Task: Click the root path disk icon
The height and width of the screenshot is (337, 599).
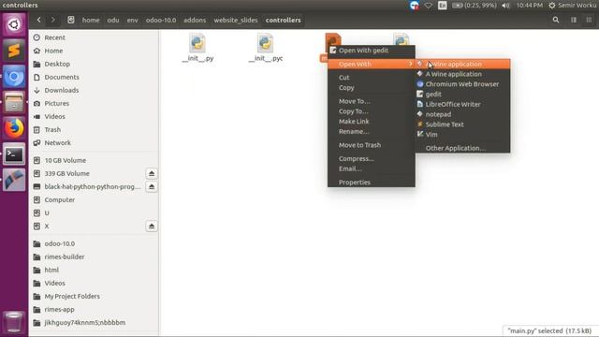Action: click(71, 20)
